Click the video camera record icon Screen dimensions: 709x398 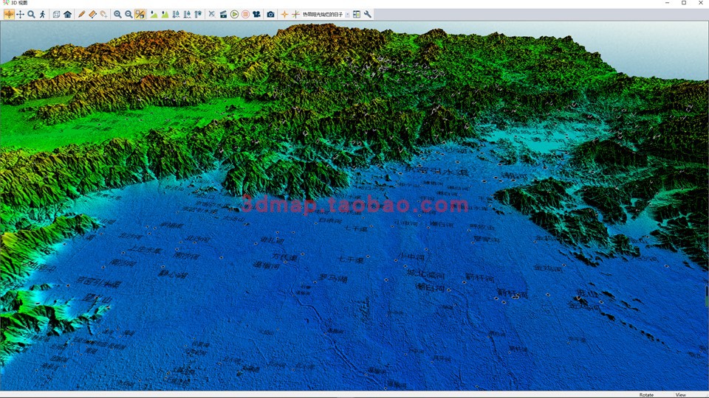pyautogui.click(x=257, y=15)
